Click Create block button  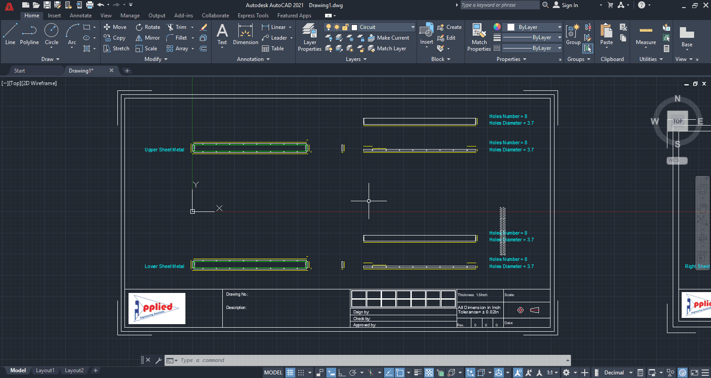(449, 27)
